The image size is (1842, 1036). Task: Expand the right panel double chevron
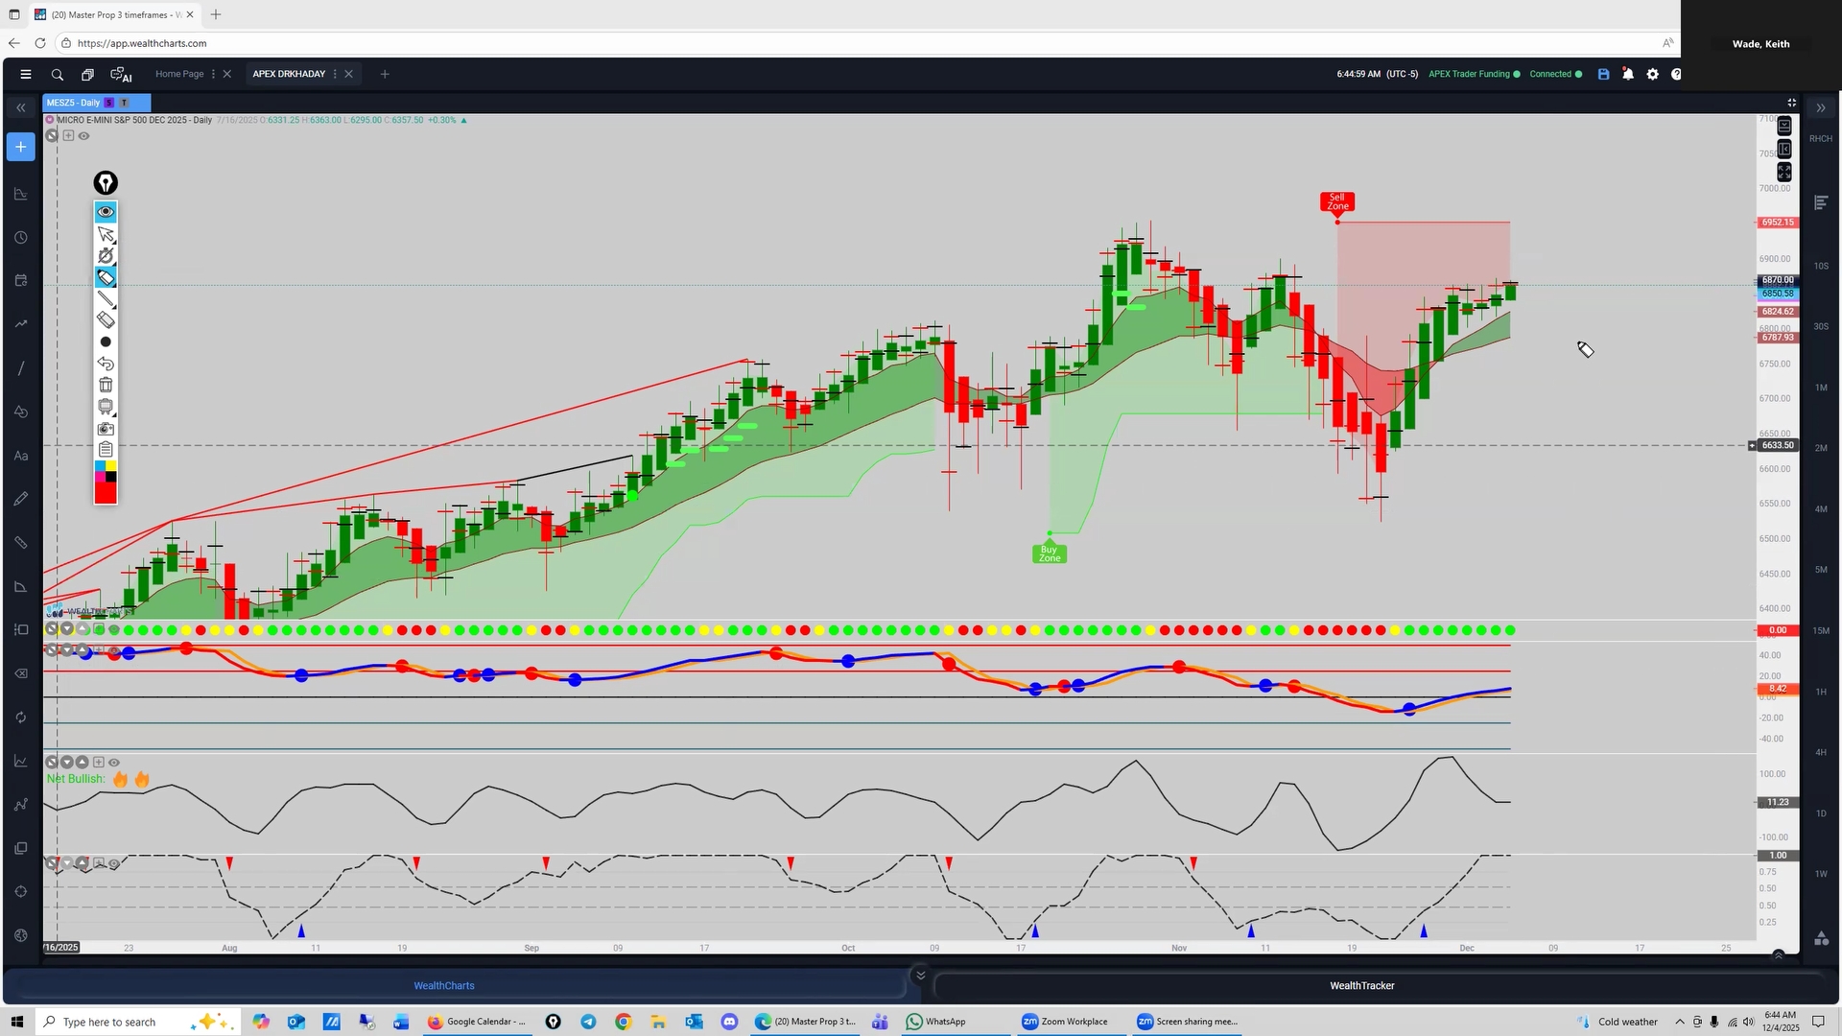[x=1820, y=107]
